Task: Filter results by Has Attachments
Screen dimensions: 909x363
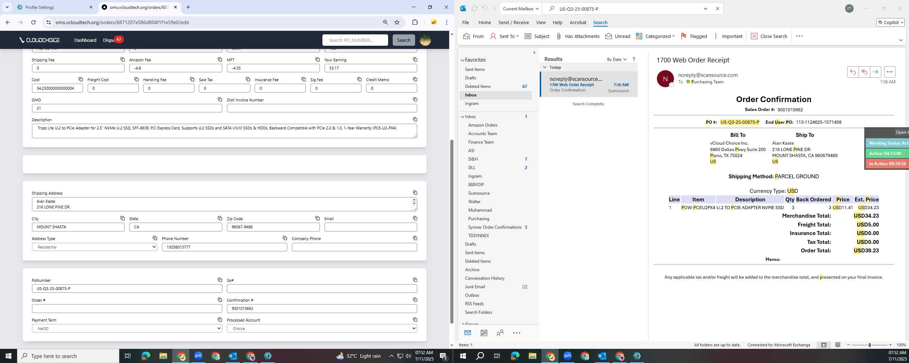Action: pos(577,36)
